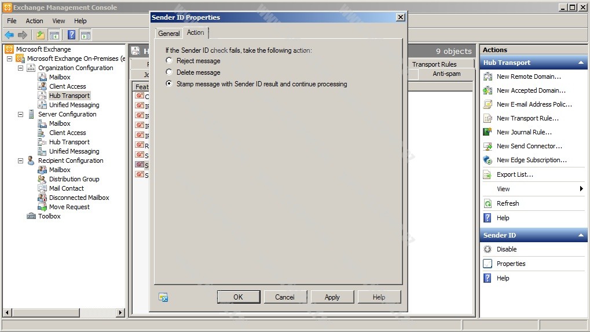Click the Toolbox icon in tree
This screenshot has height=332, width=590.
pyautogui.click(x=31, y=216)
